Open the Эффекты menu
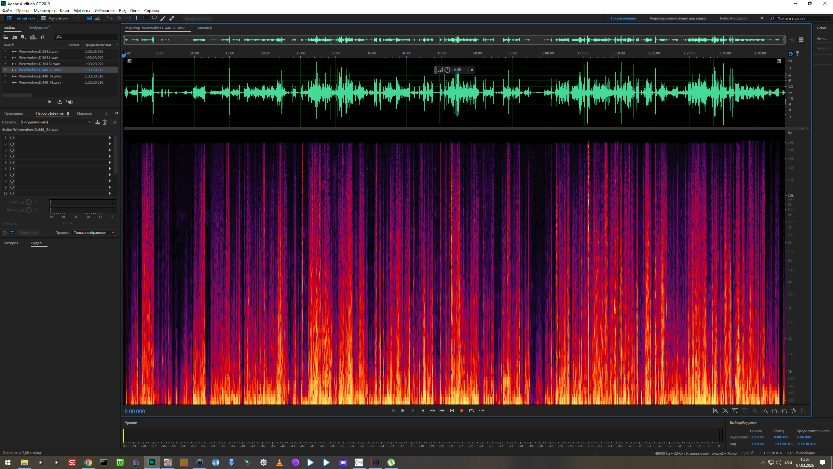The image size is (833, 469). (81, 11)
